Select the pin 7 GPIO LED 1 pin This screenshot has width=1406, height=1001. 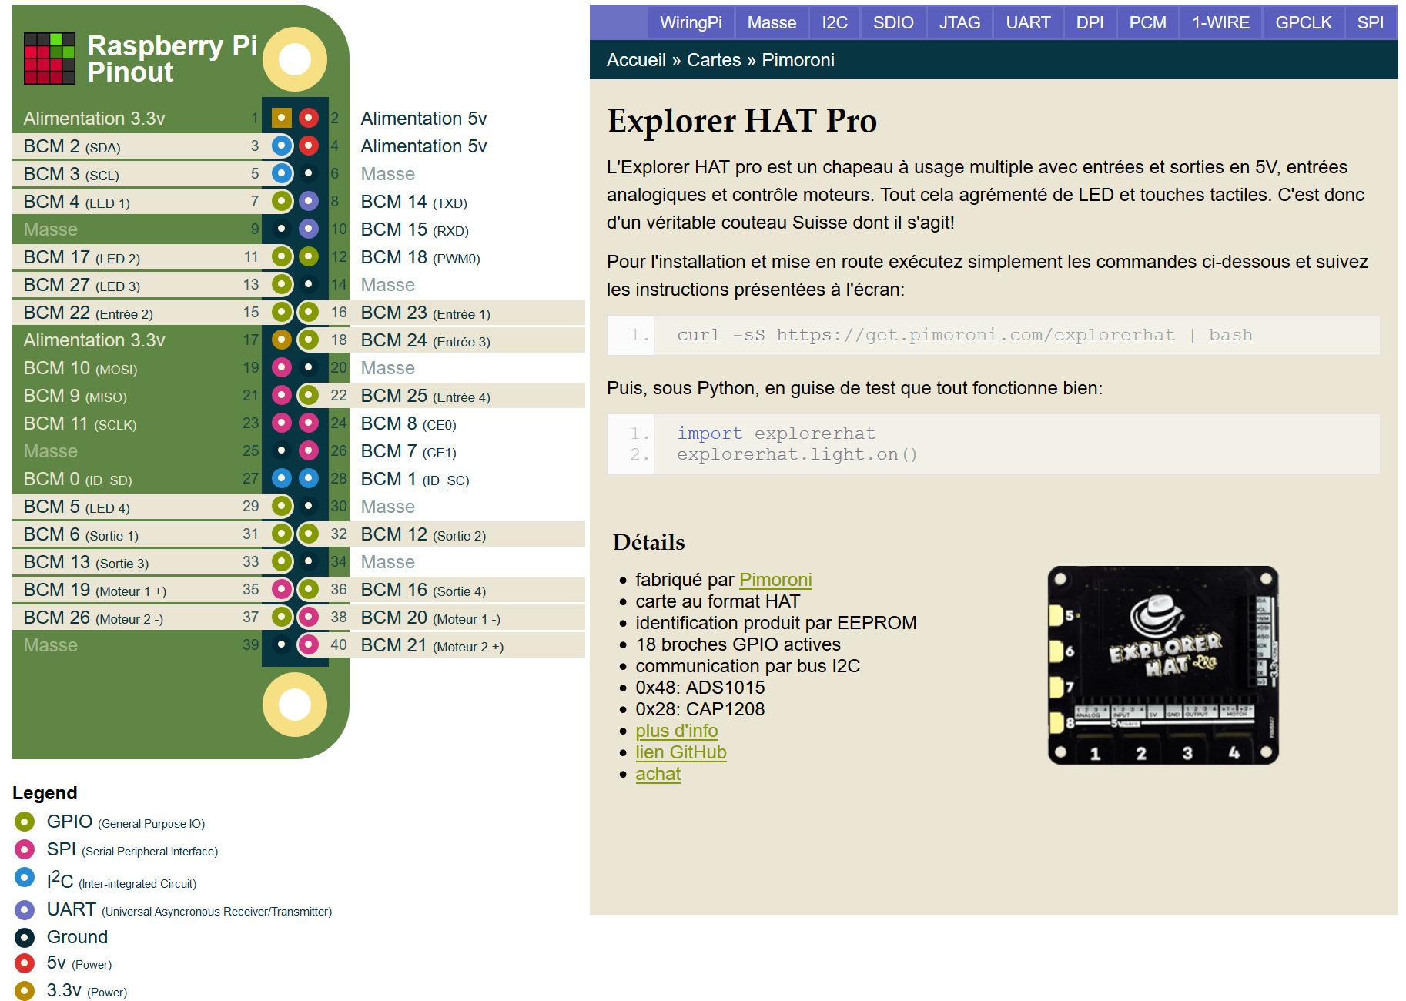282,201
